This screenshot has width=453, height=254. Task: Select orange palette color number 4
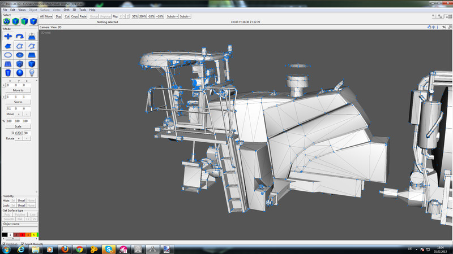coord(28,235)
